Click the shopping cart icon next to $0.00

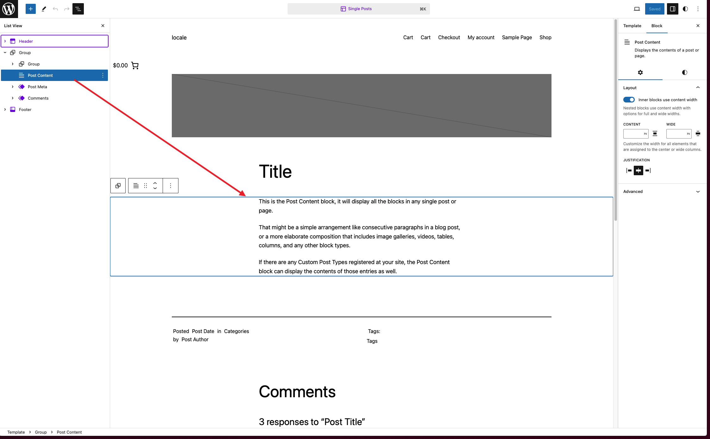click(x=135, y=65)
